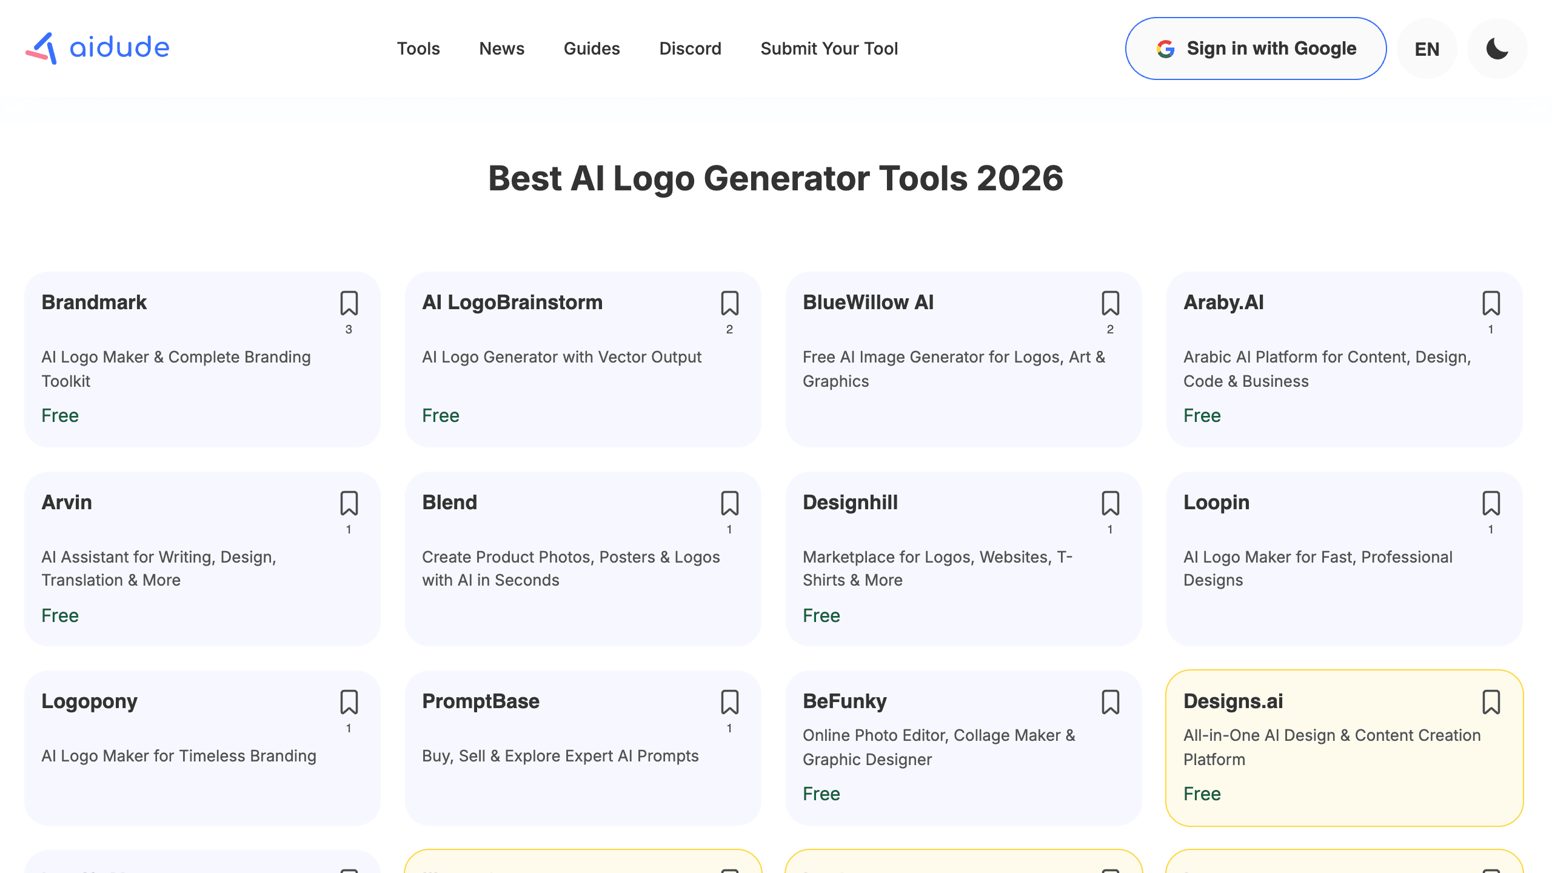Click 'Create Product Photos, Posters & Logos' description
Screen dimensions: 1552x873
571,568
